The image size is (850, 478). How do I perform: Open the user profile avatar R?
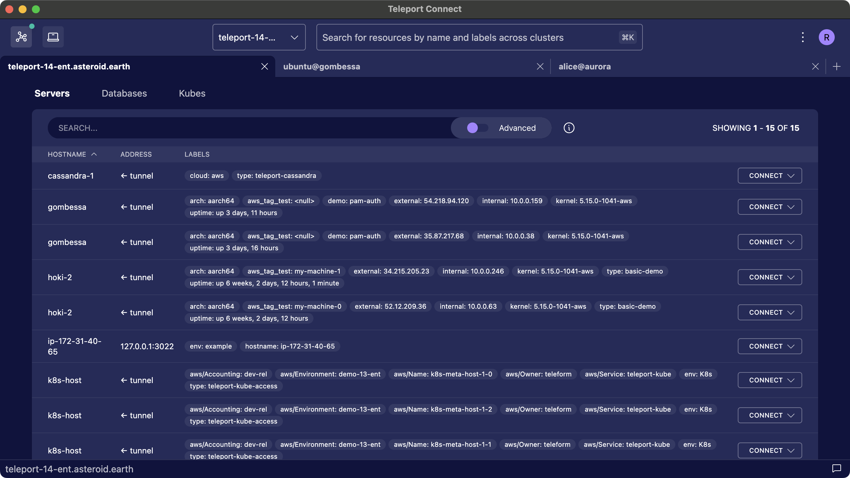coord(827,37)
